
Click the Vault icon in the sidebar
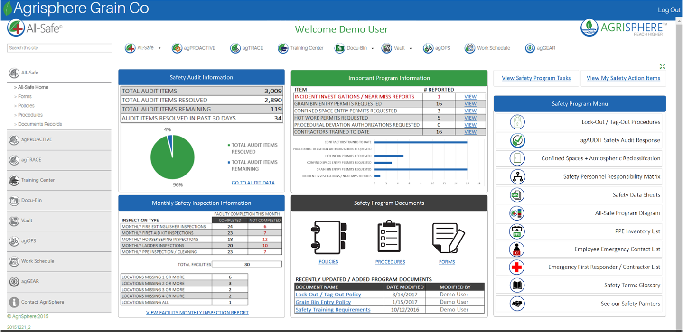(x=14, y=221)
